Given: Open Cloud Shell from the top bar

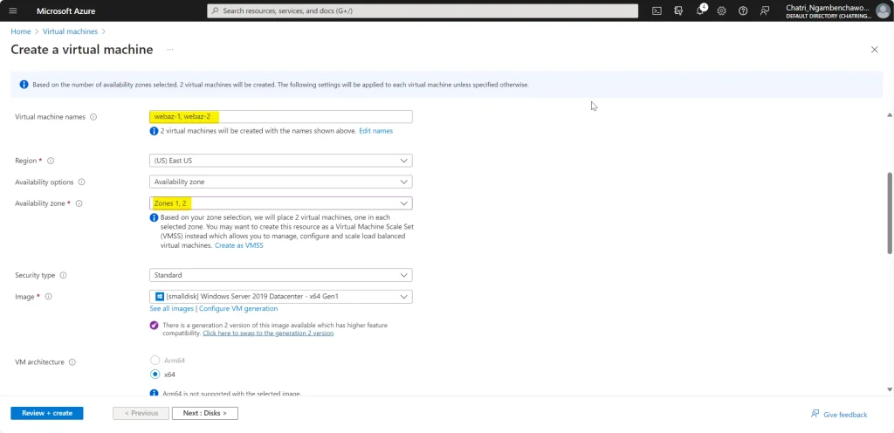Looking at the screenshot, I should pos(657,10).
